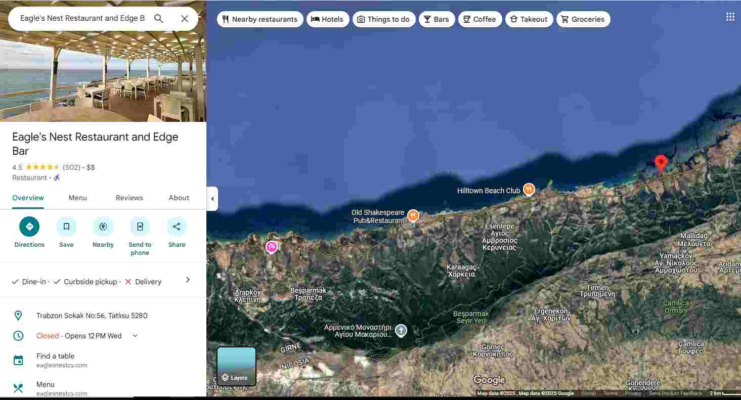
Task: Expand the service options chevron
Action: (188, 280)
